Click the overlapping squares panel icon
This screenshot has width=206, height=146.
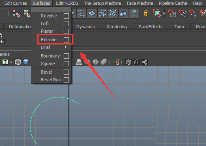136,62
